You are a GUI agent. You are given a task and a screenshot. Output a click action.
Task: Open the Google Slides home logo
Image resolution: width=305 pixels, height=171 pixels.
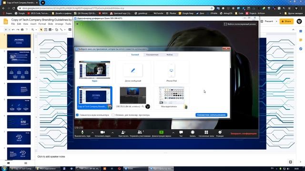tap(6, 21)
